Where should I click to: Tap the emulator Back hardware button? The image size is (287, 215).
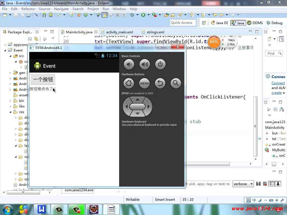tap(160, 83)
